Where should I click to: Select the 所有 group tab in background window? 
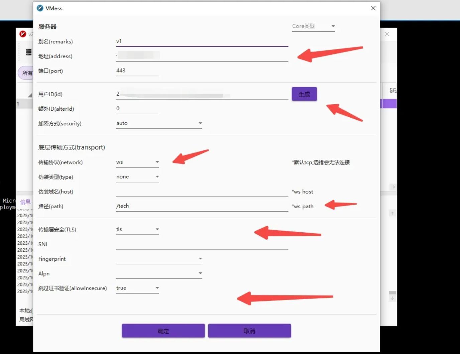tap(26, 73)
